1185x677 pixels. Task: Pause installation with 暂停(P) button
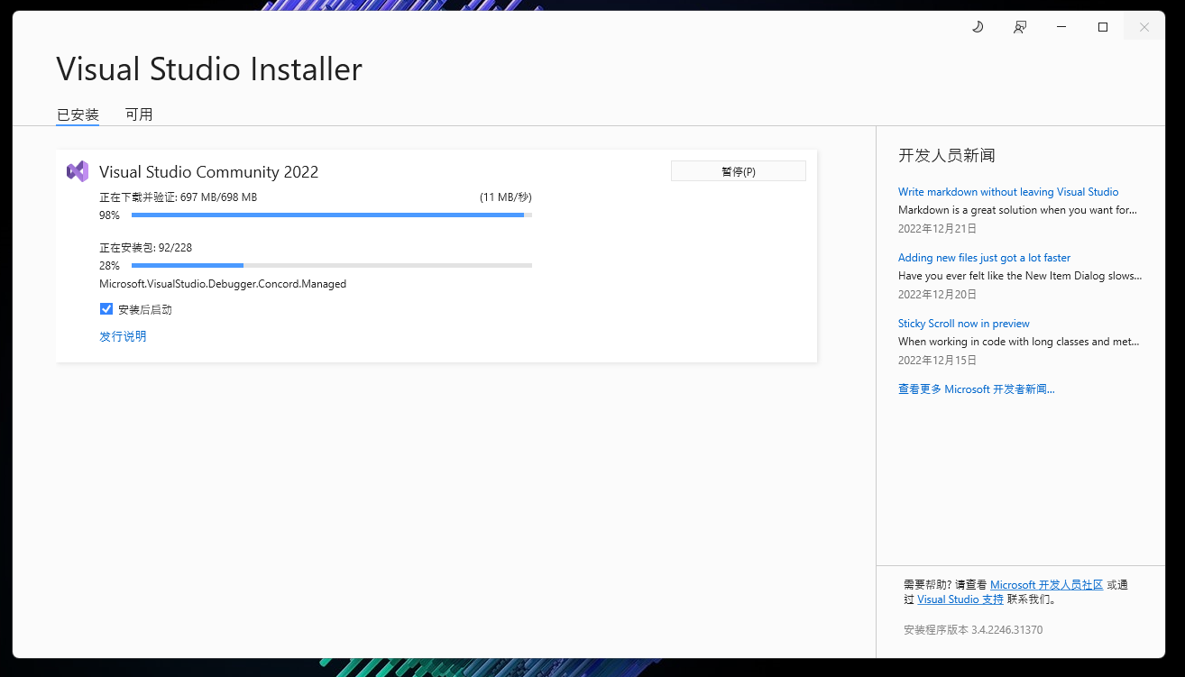pos(738,171)
